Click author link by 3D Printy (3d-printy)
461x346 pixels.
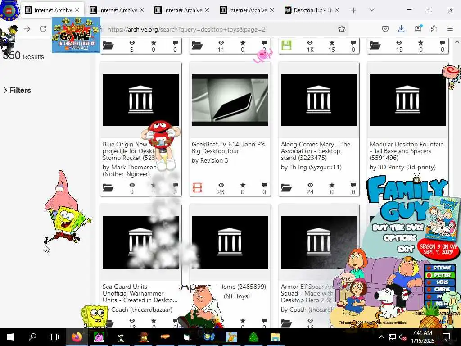coord(402,167)
